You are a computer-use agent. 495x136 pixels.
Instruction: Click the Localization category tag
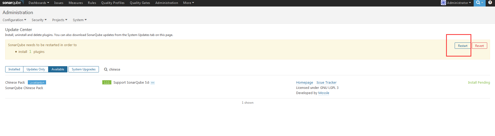click(x=37, y=83)
